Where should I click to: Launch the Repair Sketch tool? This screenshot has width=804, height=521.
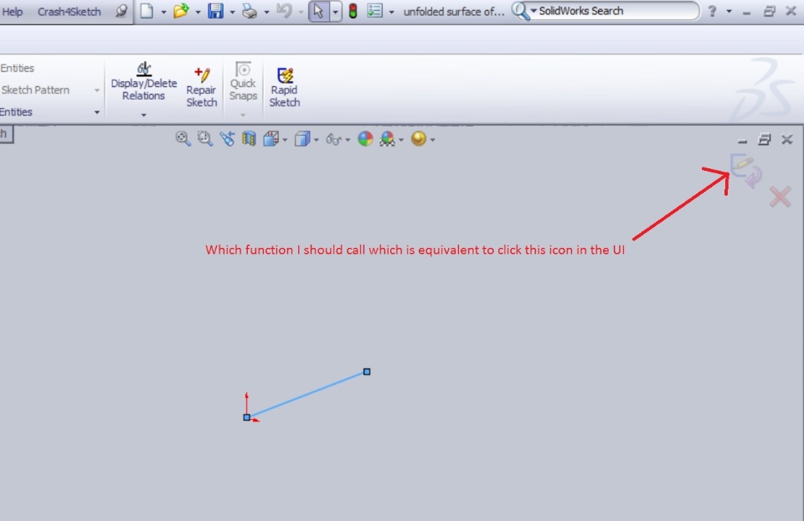tap(202, 87)
